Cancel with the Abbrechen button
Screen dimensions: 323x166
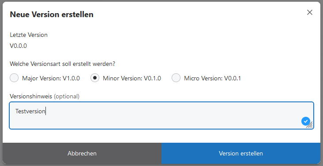coord(82,153)
